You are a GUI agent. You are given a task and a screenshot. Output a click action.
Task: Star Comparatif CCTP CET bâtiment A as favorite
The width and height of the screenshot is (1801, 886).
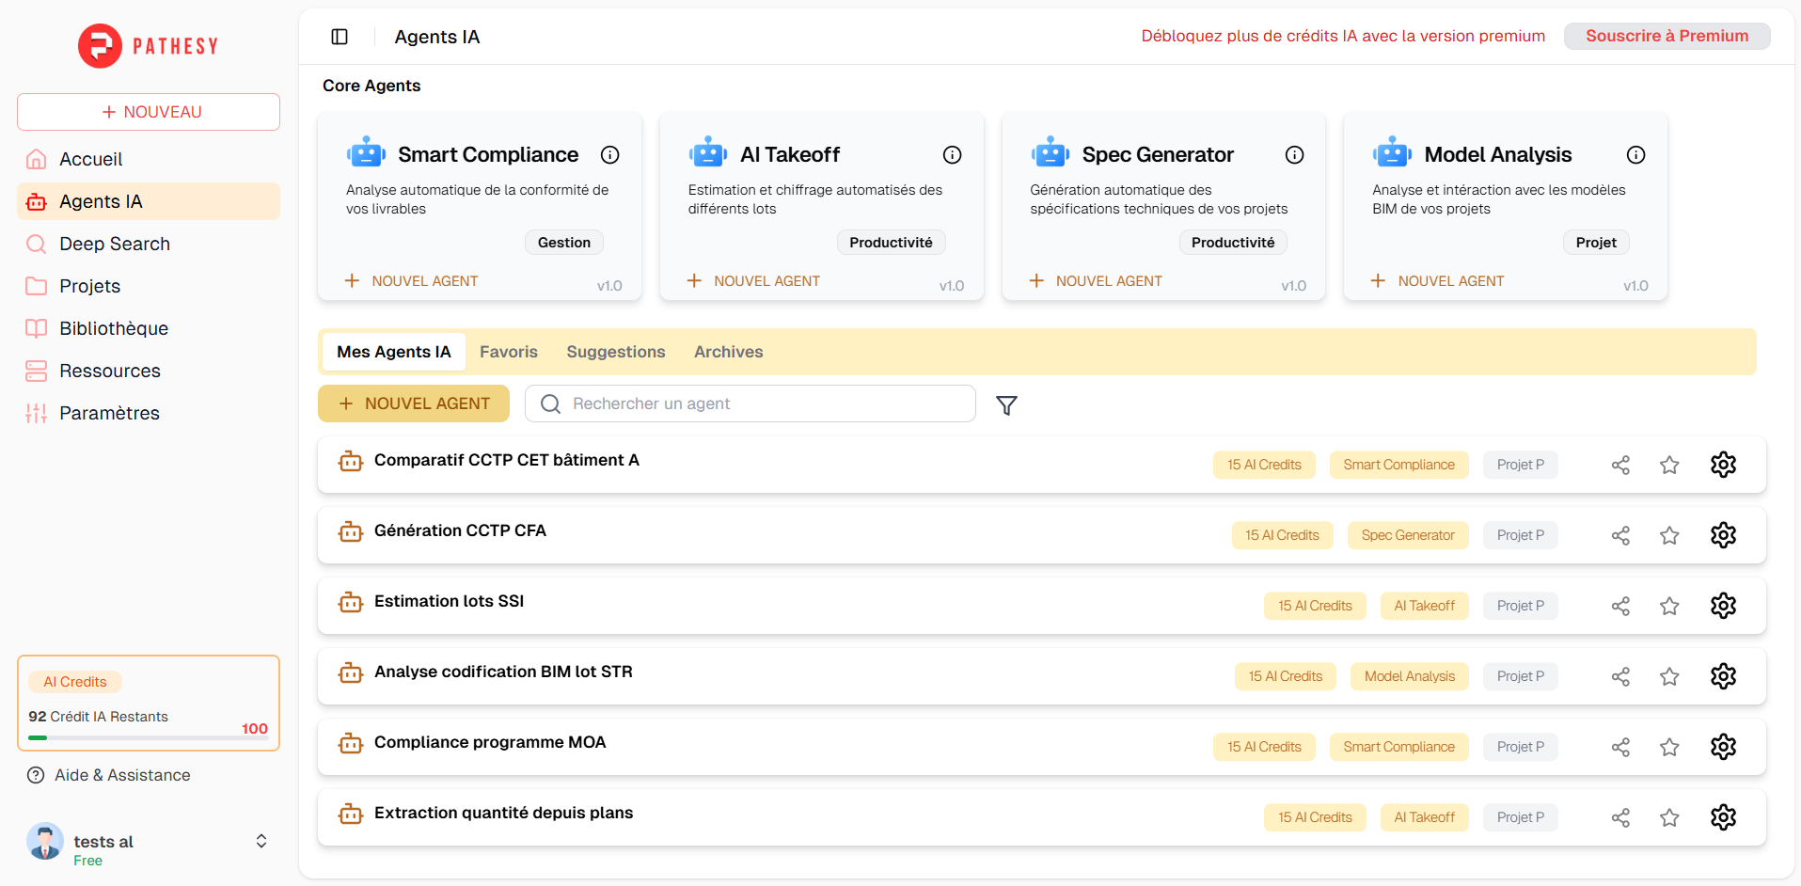1669,465
